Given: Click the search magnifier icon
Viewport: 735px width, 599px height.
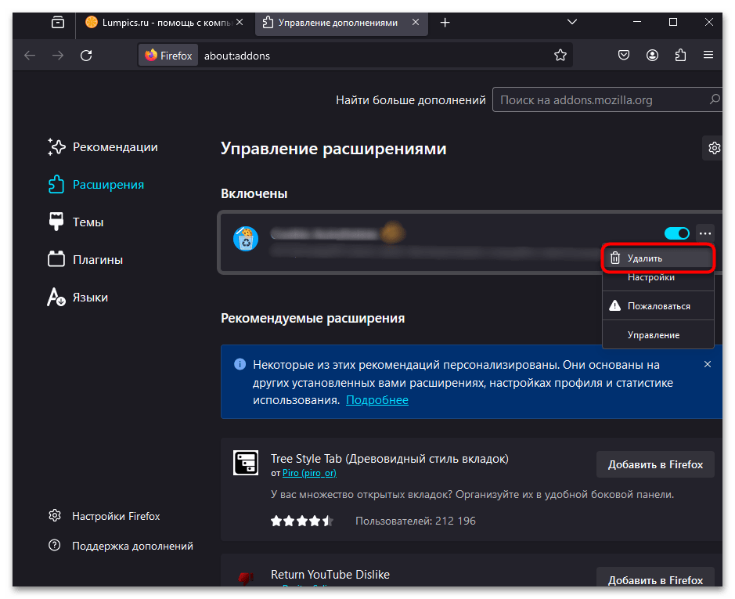Looking at the screenshot, I should click(715, 99).
